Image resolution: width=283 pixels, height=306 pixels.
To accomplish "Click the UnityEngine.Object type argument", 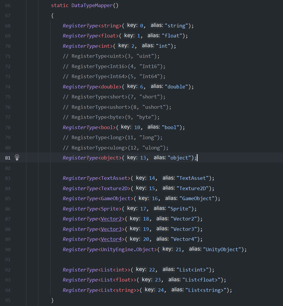I will 127,249.
